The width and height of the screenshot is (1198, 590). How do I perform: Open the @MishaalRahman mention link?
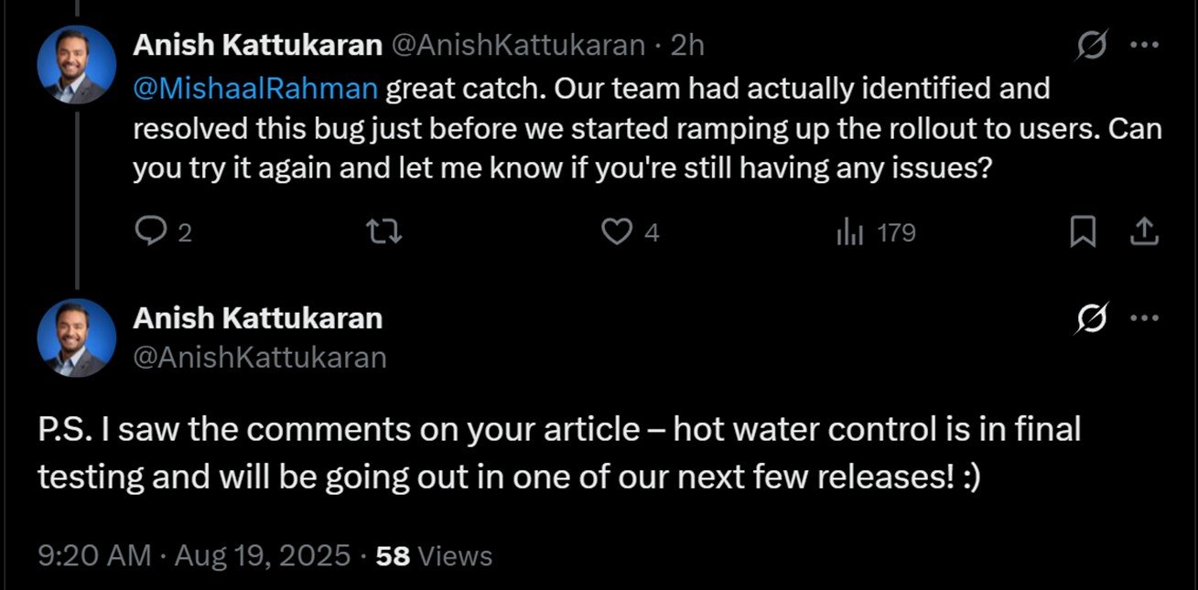255,89
